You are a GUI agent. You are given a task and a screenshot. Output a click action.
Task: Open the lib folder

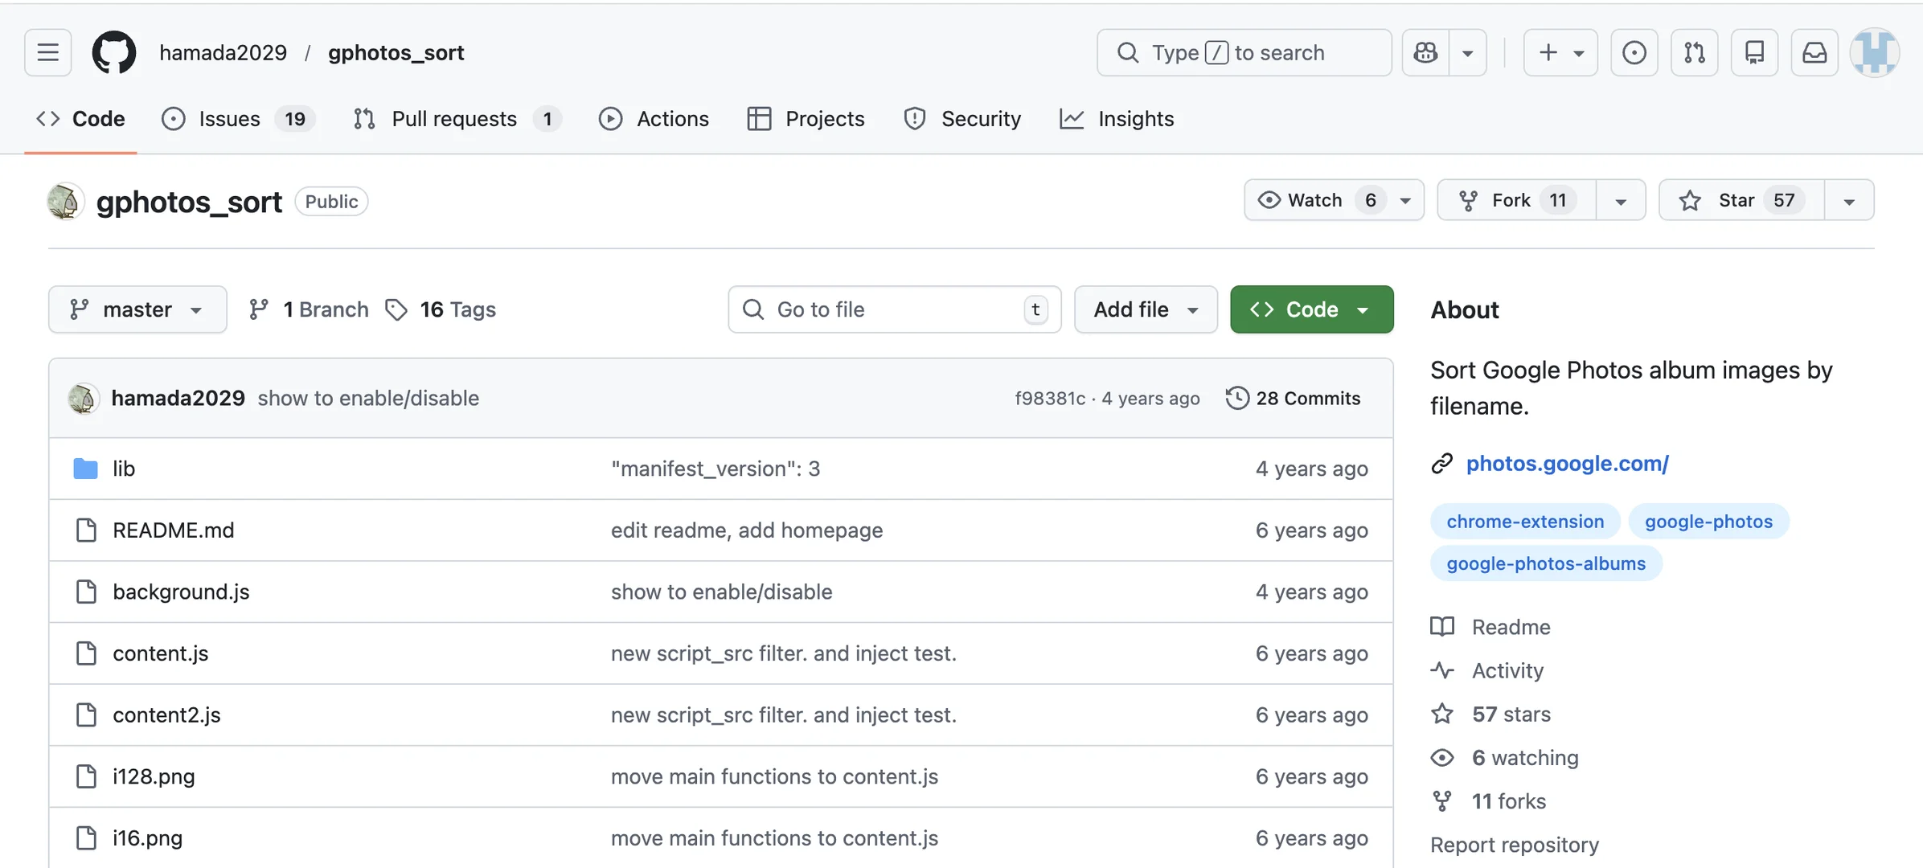click(124, 469)
